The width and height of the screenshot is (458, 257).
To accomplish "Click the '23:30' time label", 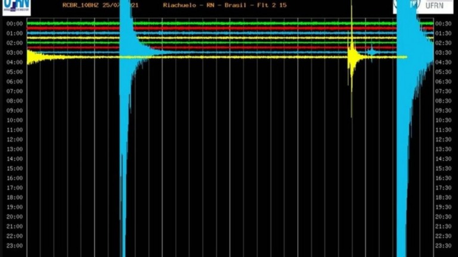I will [444, 246].
